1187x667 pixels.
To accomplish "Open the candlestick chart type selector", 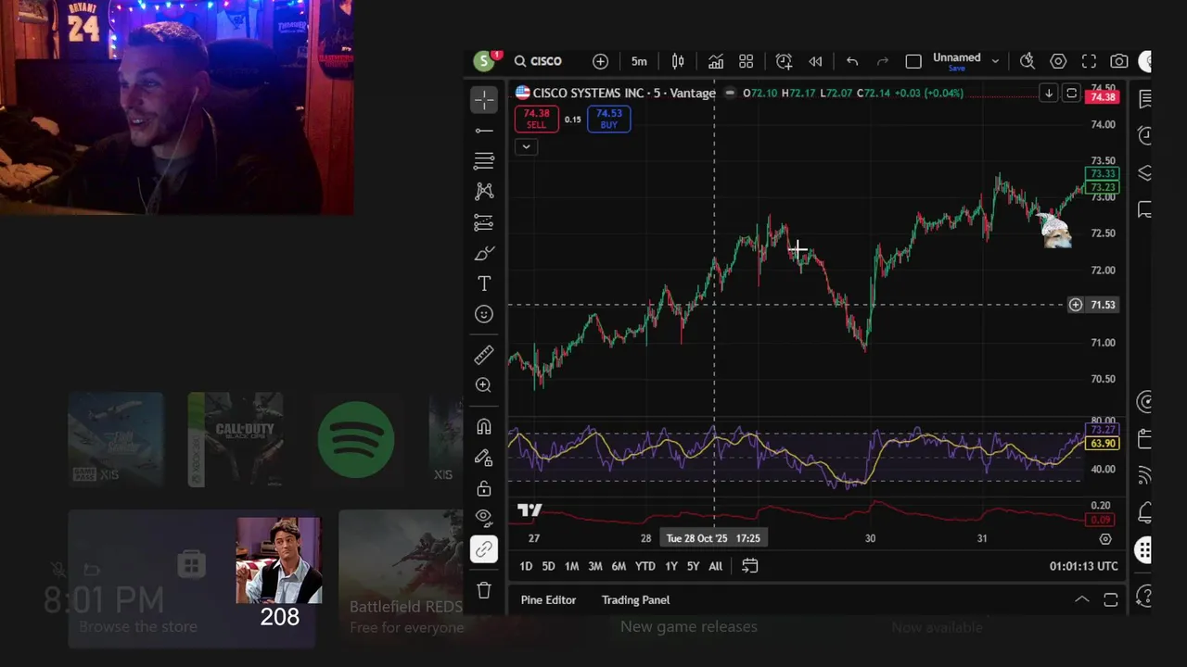I will 678,61.
